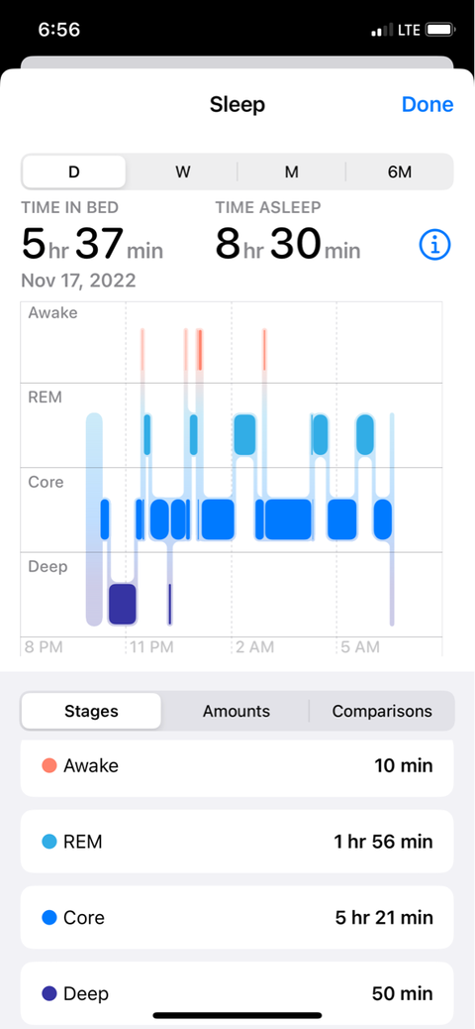
Task: Select the D day view segment
Action: pyautogui.click(x=74, y=171)
